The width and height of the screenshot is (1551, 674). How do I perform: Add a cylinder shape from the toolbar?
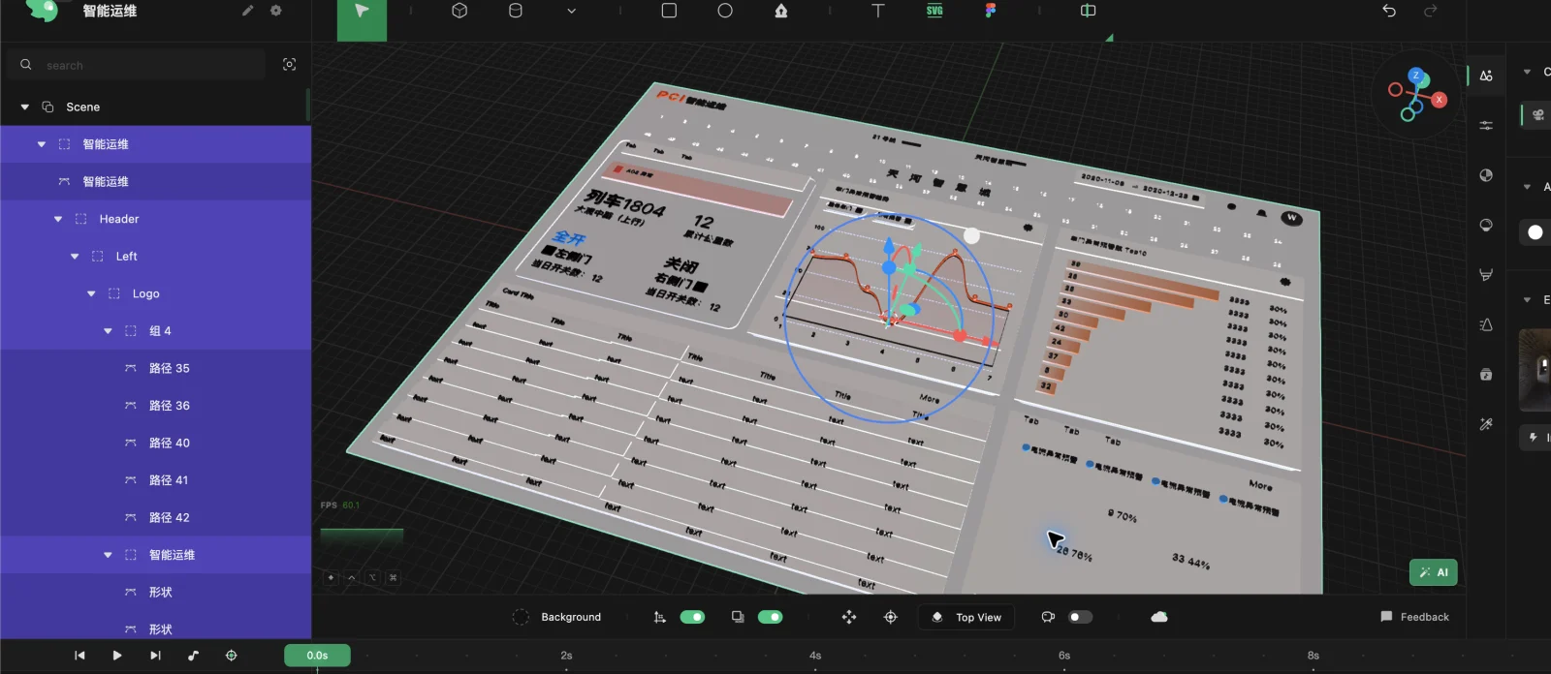point(516,11)
